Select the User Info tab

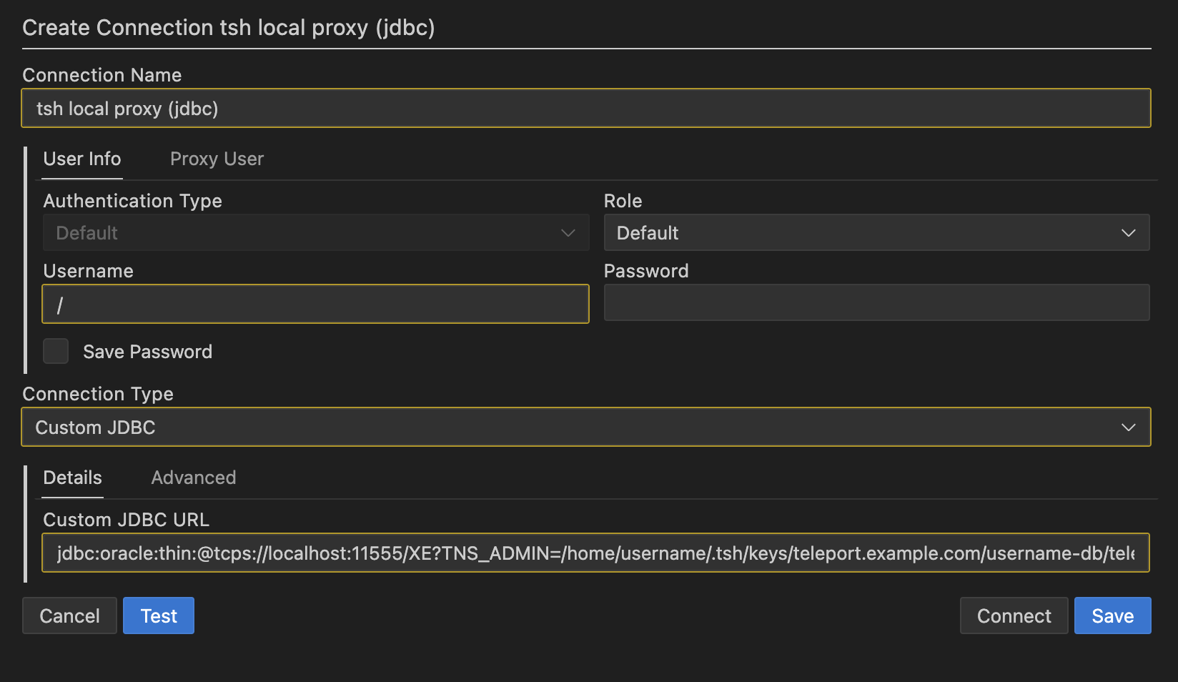(x=81, y=159)
